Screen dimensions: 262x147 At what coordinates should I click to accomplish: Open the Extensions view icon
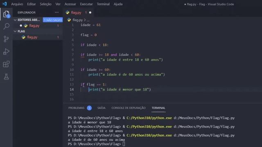click(6, 64)
